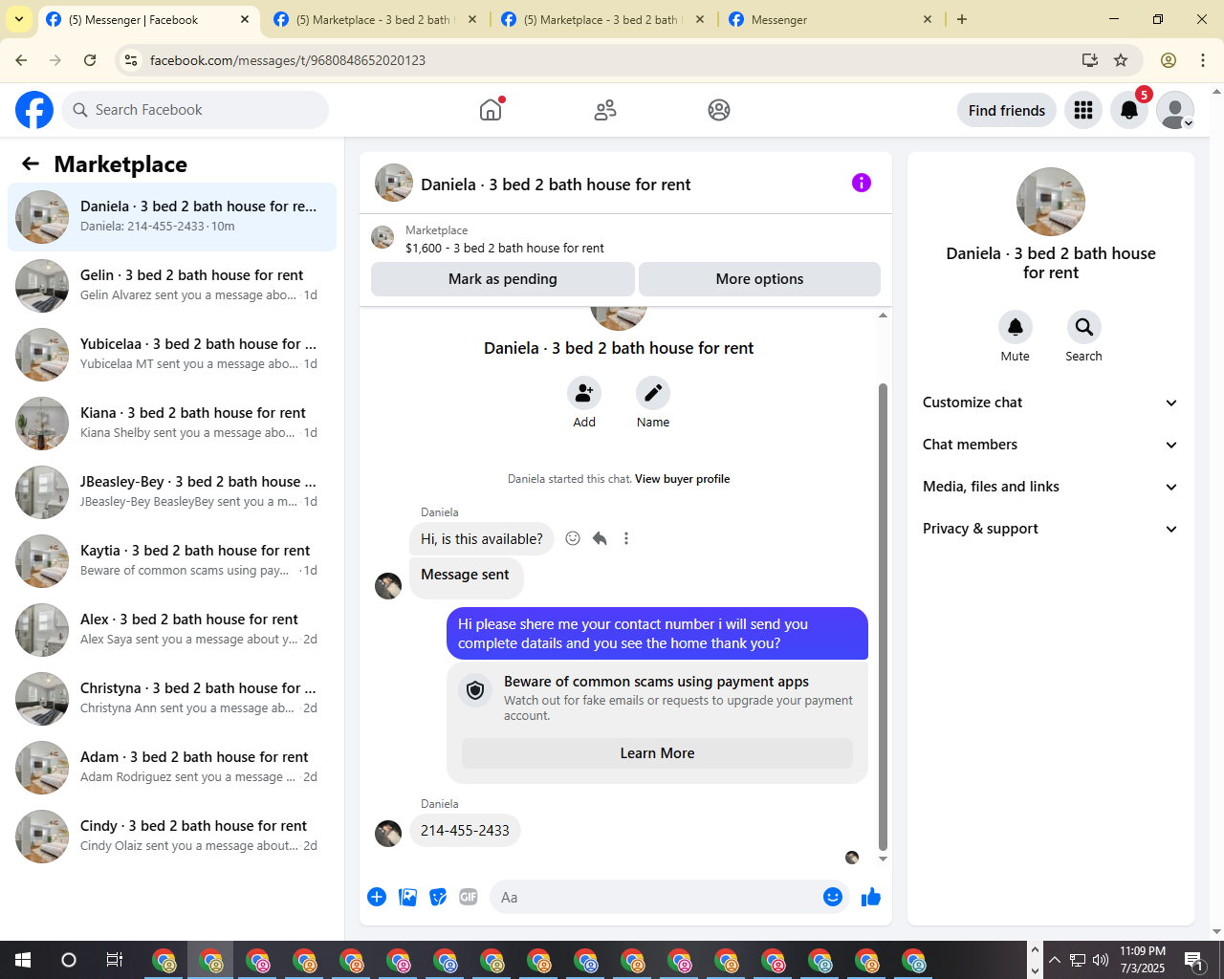Mute this conversation

(x=1016, y=327)
